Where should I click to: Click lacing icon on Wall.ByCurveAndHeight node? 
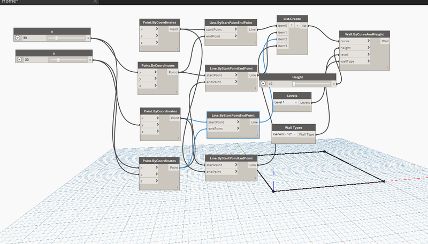(387, 67)
